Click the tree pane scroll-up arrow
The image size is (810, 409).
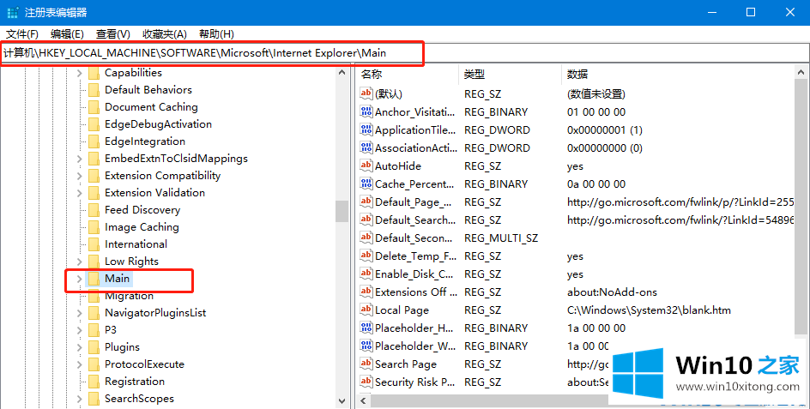[x=342, y=73]
